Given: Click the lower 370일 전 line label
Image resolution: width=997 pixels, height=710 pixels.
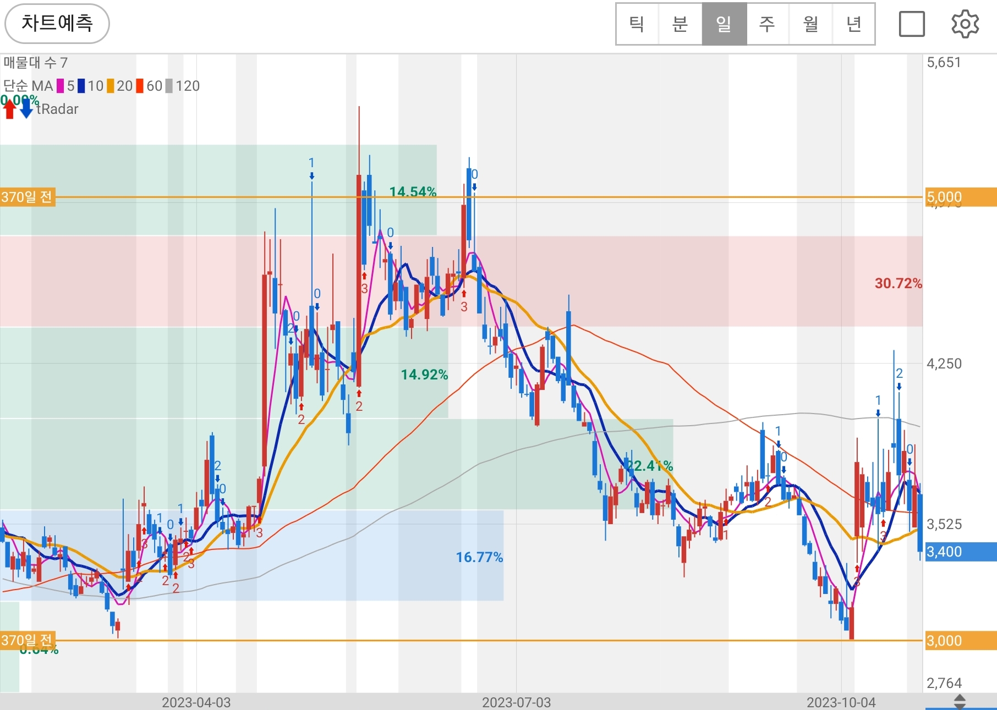Looking at the screenshot, I should click(x=27, y=640).
